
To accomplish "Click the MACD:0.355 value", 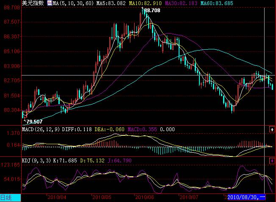I will click(x=142, y=129).
